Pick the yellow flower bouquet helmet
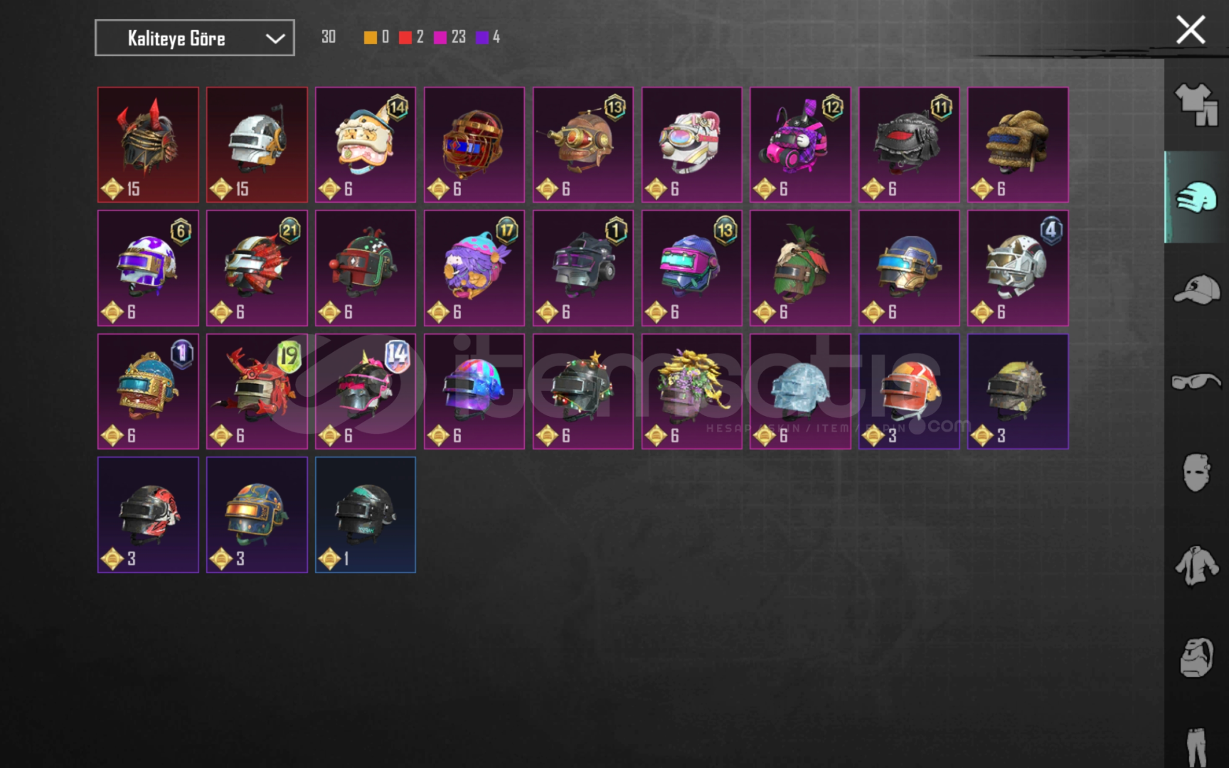Viewport: 1229px width, 768px height. pos(691,392)
